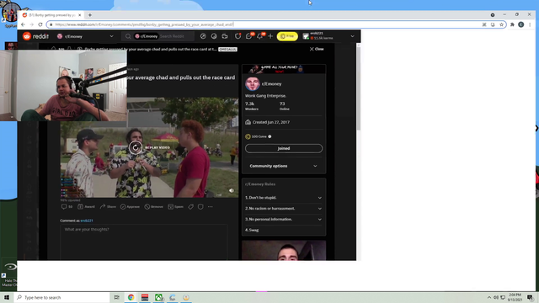The height and width of the screenshot is (303, 539).
Task: Click the post flair tag icon
Action: tap(191, 206)
